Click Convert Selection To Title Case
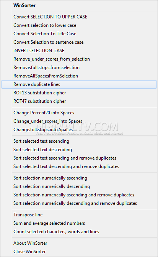This screenshot has width=158, height=257. [79, 34]
